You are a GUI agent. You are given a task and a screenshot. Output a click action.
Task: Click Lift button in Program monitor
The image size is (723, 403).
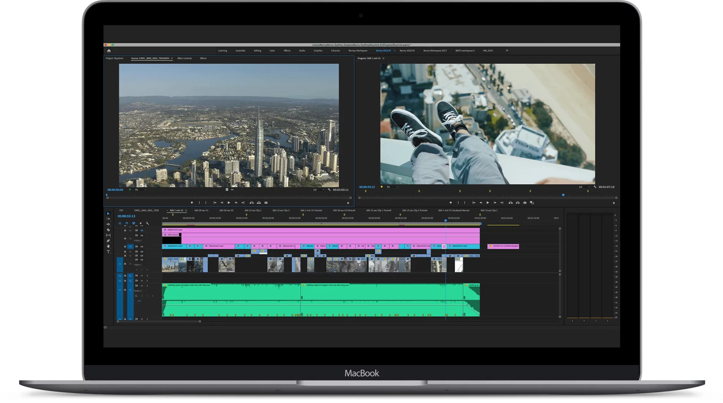point(510,203)
